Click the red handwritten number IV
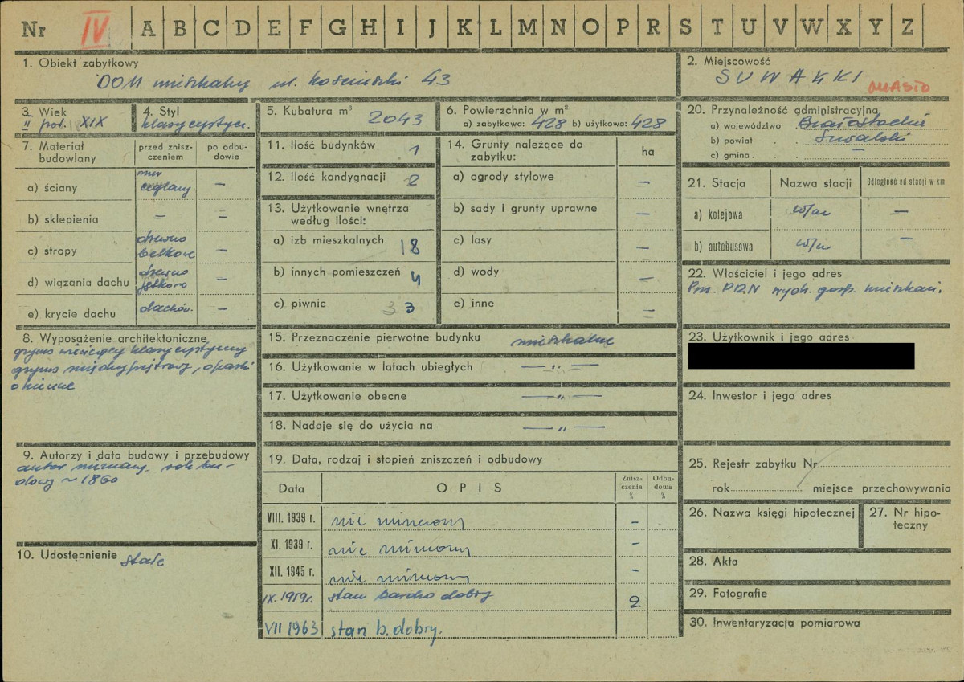Image resolution: width=964 pixels, height=682 pixels. coord(96,28)
